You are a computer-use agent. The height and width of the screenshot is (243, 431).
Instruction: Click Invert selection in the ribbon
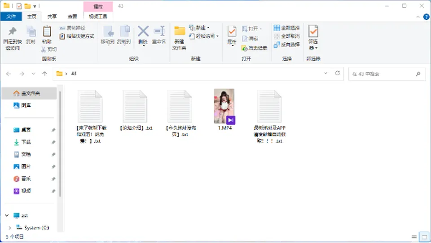(x=287, y=44)
